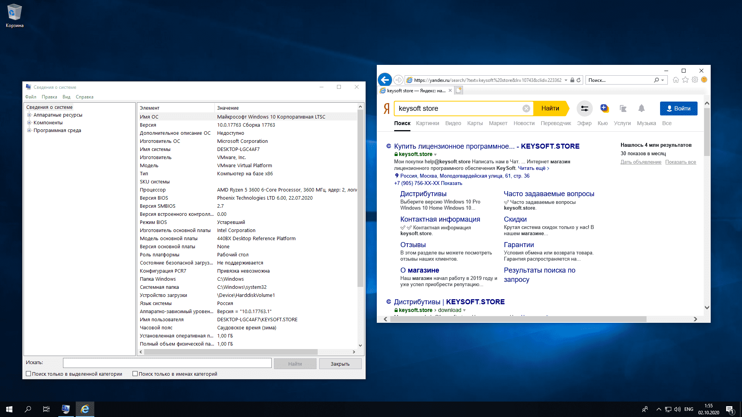The image size is (742, 417).
Task: Open a new tab in Internet Explorer
Action: click(x=459, y=90)
